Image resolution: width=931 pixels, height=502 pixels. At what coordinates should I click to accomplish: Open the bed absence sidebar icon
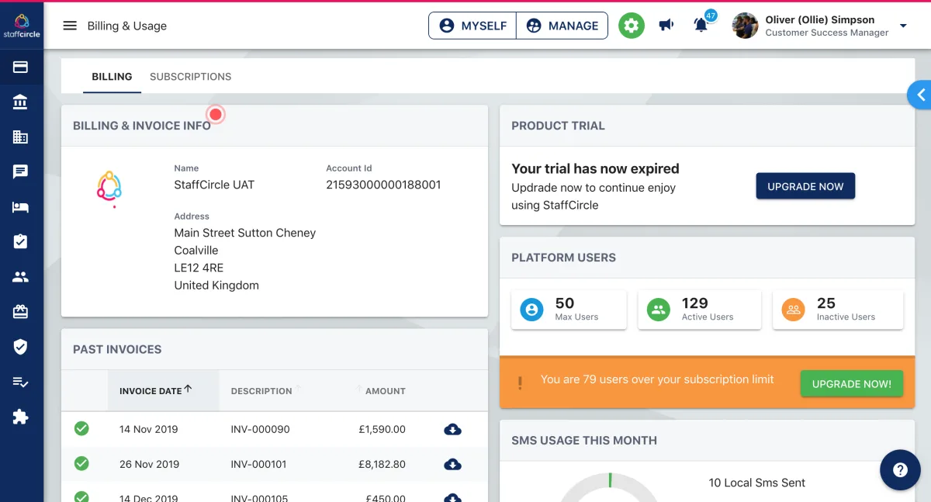coord(21,207)
